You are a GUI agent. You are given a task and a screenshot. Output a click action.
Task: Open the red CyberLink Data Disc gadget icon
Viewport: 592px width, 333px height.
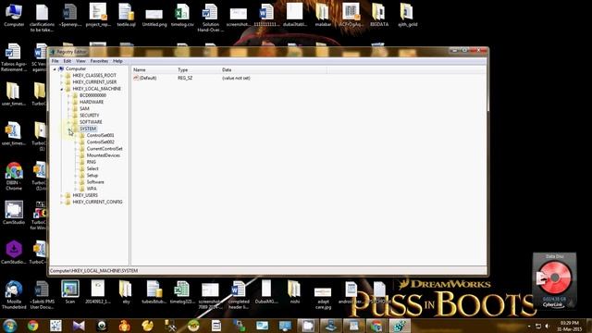pos(555,277)
